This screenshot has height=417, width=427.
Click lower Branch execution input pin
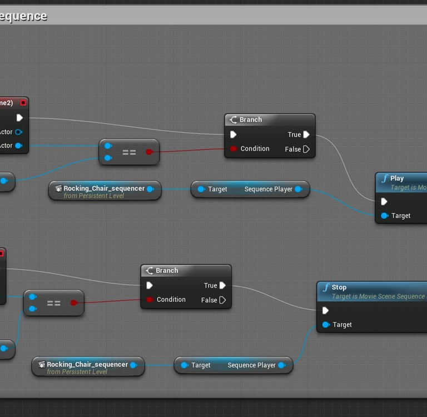click(x=150, y=285)
